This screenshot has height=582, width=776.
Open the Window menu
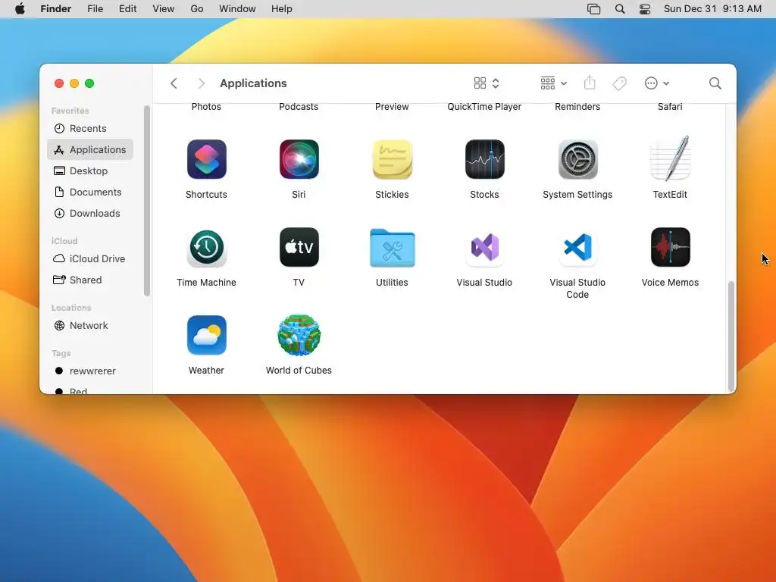click(x=237, y=9)
